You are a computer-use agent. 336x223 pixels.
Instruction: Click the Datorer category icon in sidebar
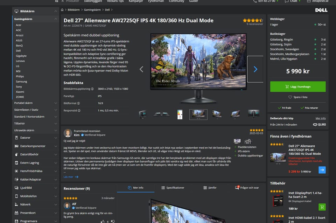coord(16,138)
